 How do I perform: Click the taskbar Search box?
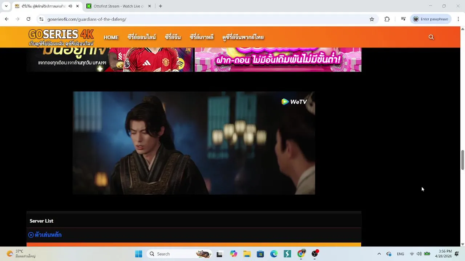180,254
